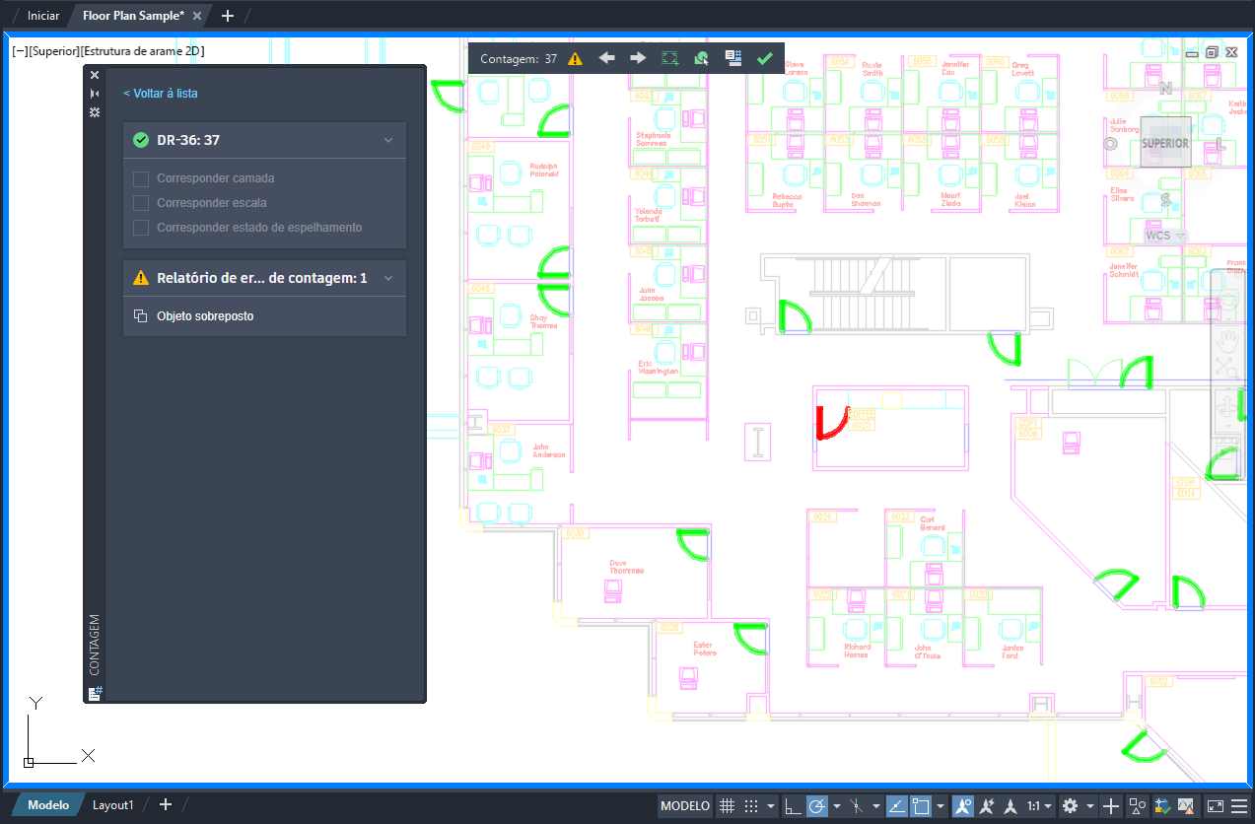1255x824 pixels.
Task: Click red highlighted overlapping door block
Action: click(831, 423)
